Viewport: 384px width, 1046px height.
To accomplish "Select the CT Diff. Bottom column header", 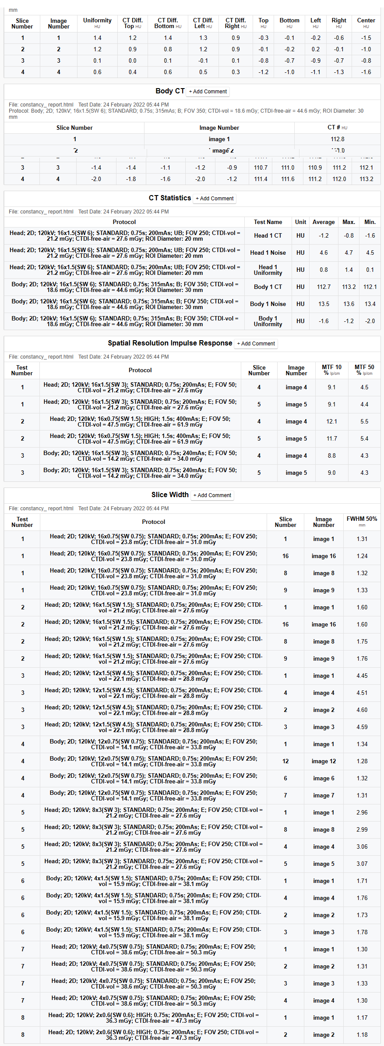I will 168,23.
